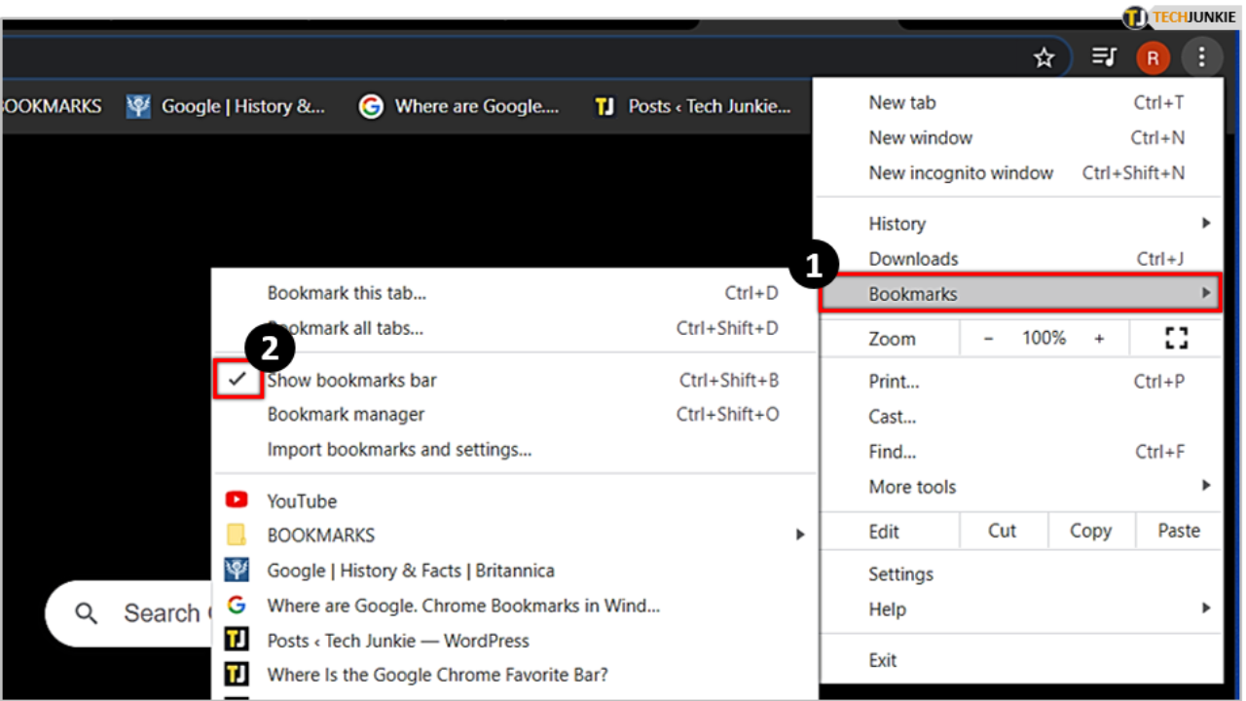Expand the Bookmarks submenu arrow
1246x701 pixels.
(x=1207, y=293)
